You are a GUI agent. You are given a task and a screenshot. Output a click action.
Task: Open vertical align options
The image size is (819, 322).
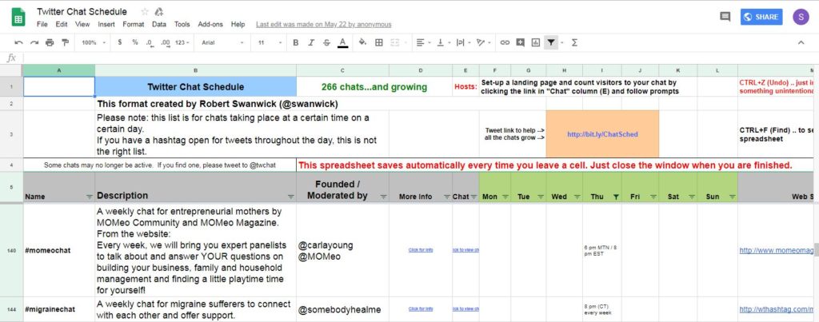442,42
